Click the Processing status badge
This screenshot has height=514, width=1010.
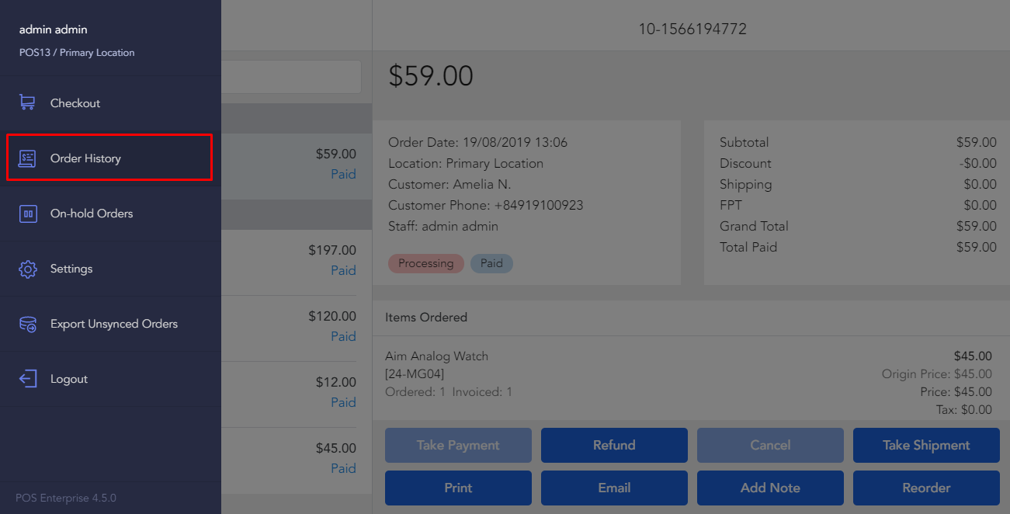425,263
